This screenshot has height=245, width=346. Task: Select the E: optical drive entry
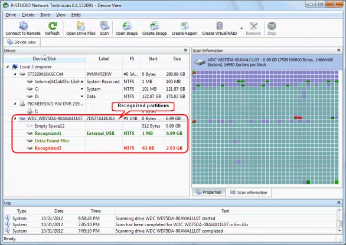coord(36,111)
